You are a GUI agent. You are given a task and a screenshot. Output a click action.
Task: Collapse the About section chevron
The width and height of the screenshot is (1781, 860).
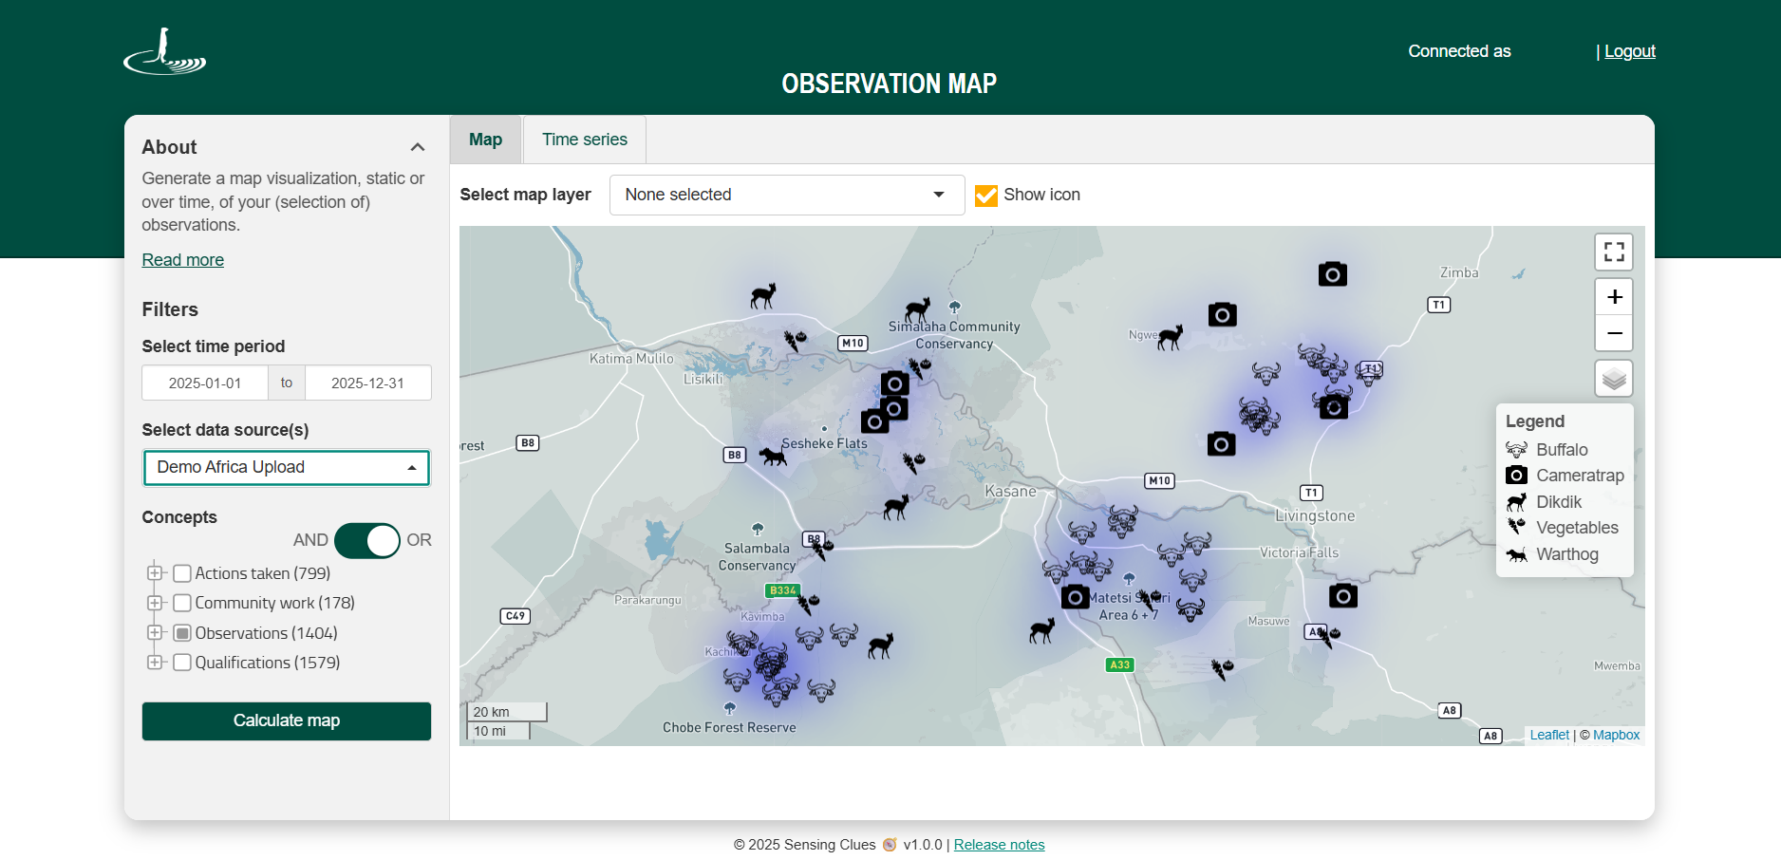click(x=418, y=147)
